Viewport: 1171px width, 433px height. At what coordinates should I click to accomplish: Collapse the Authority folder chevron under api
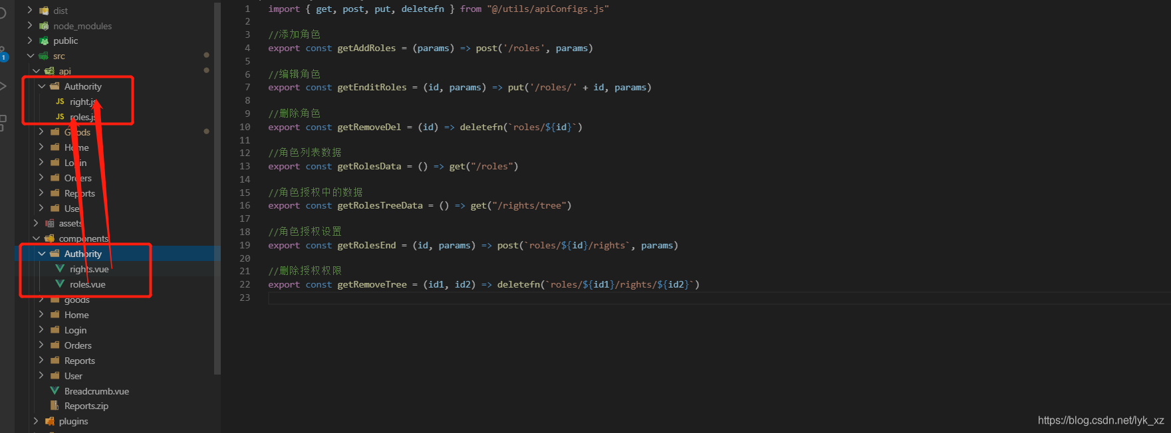[42, 86]
